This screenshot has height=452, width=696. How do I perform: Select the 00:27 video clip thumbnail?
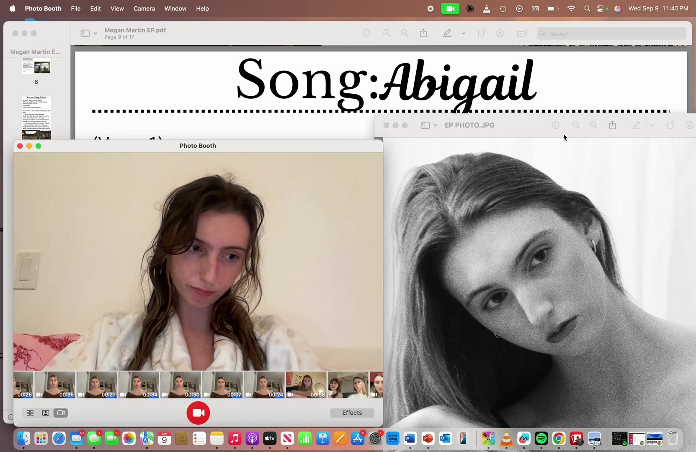point(97,385)
